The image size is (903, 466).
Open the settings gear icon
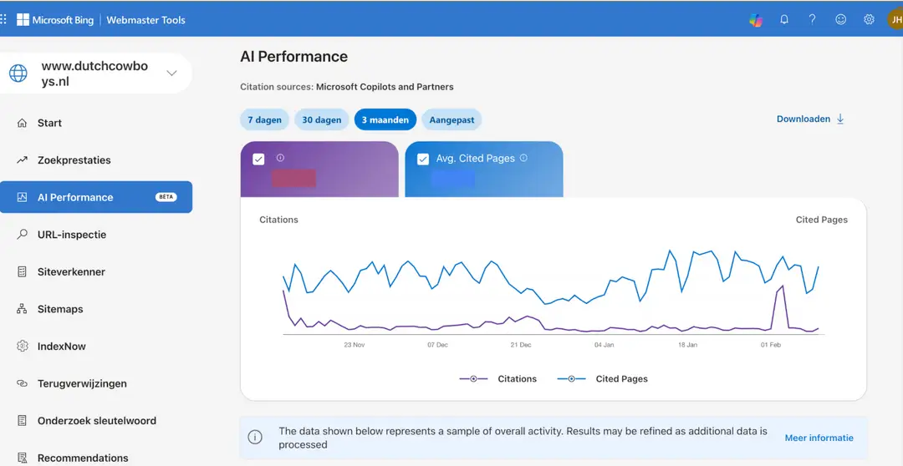pyautogui.click(x=869, y=19)
